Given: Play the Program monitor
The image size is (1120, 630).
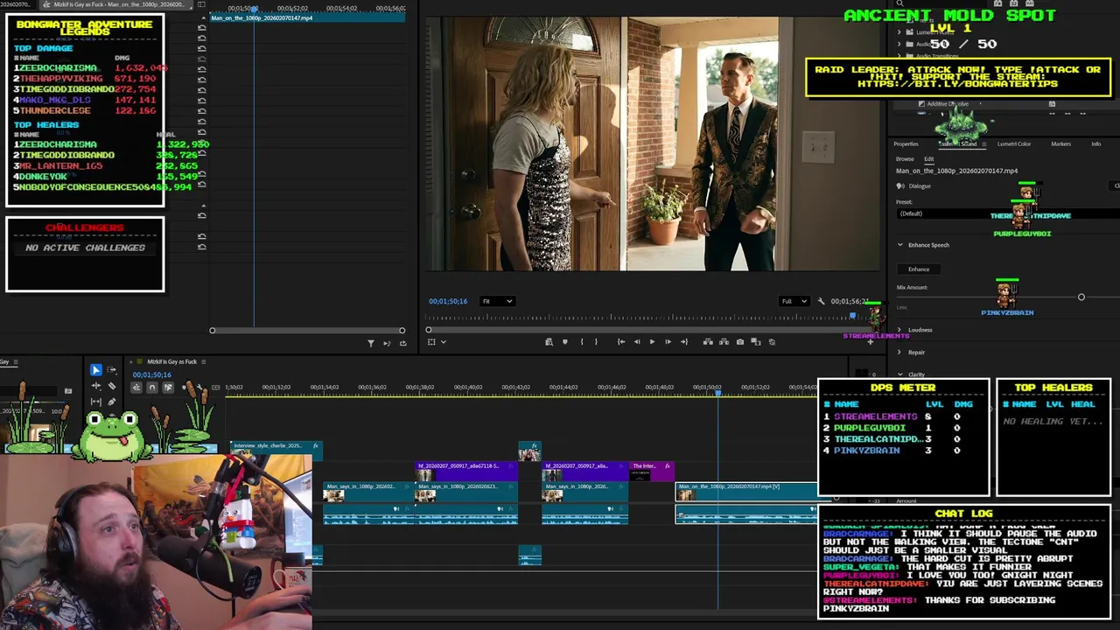Looking at the screenshot, I should 652,342.
